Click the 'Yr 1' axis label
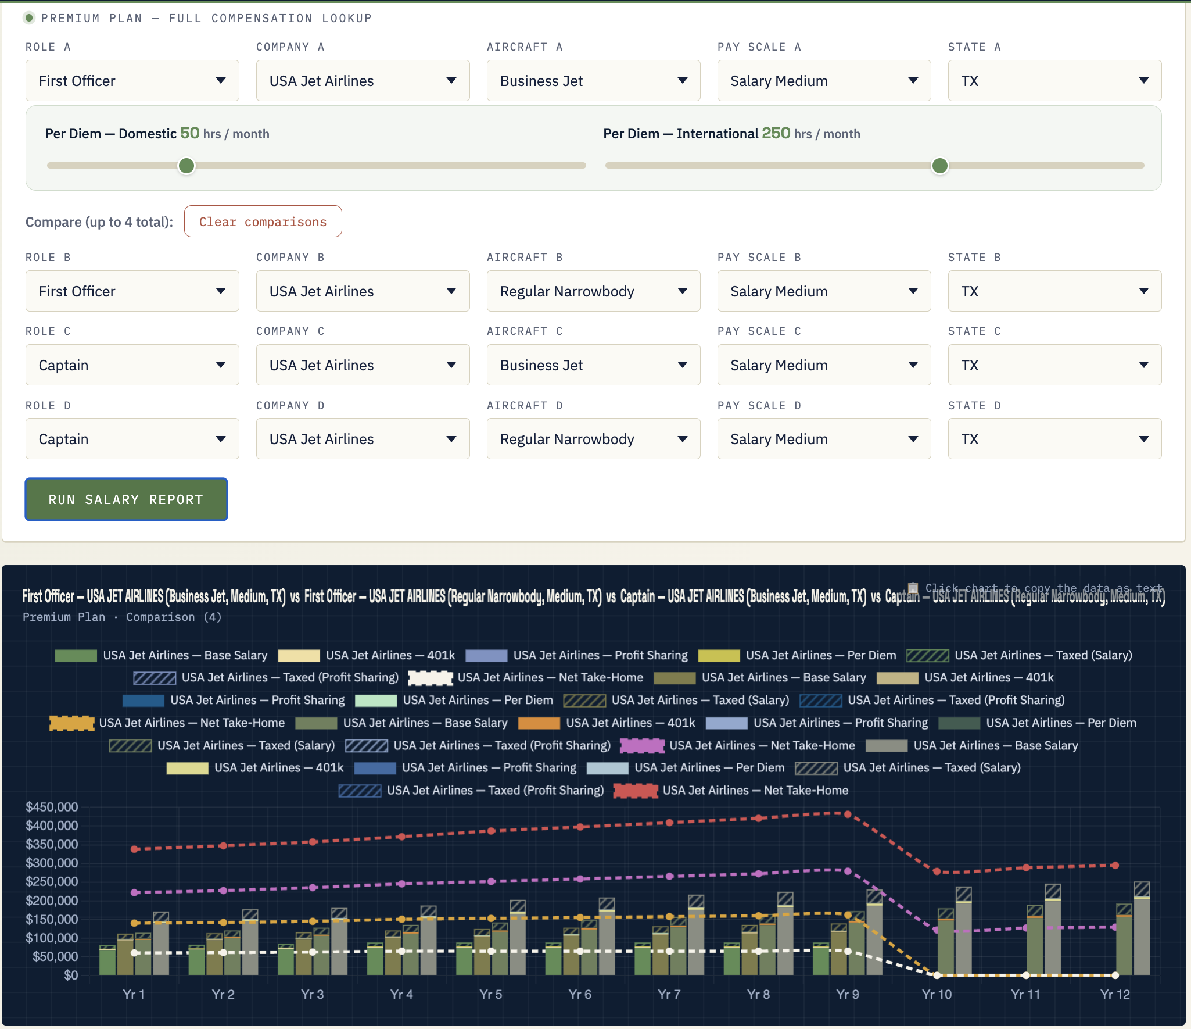This screenshot has width=1191, height=1029. click(134, 994)
